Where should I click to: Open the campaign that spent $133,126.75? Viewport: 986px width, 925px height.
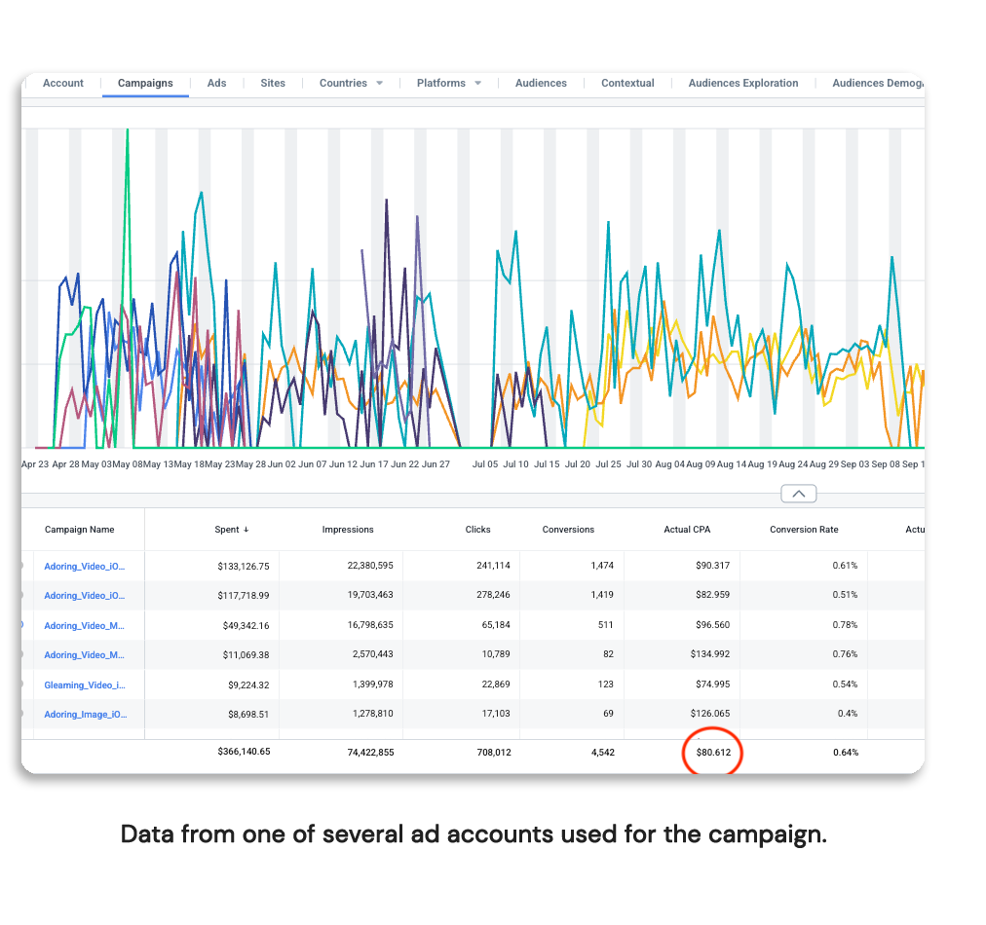[85, 566]
